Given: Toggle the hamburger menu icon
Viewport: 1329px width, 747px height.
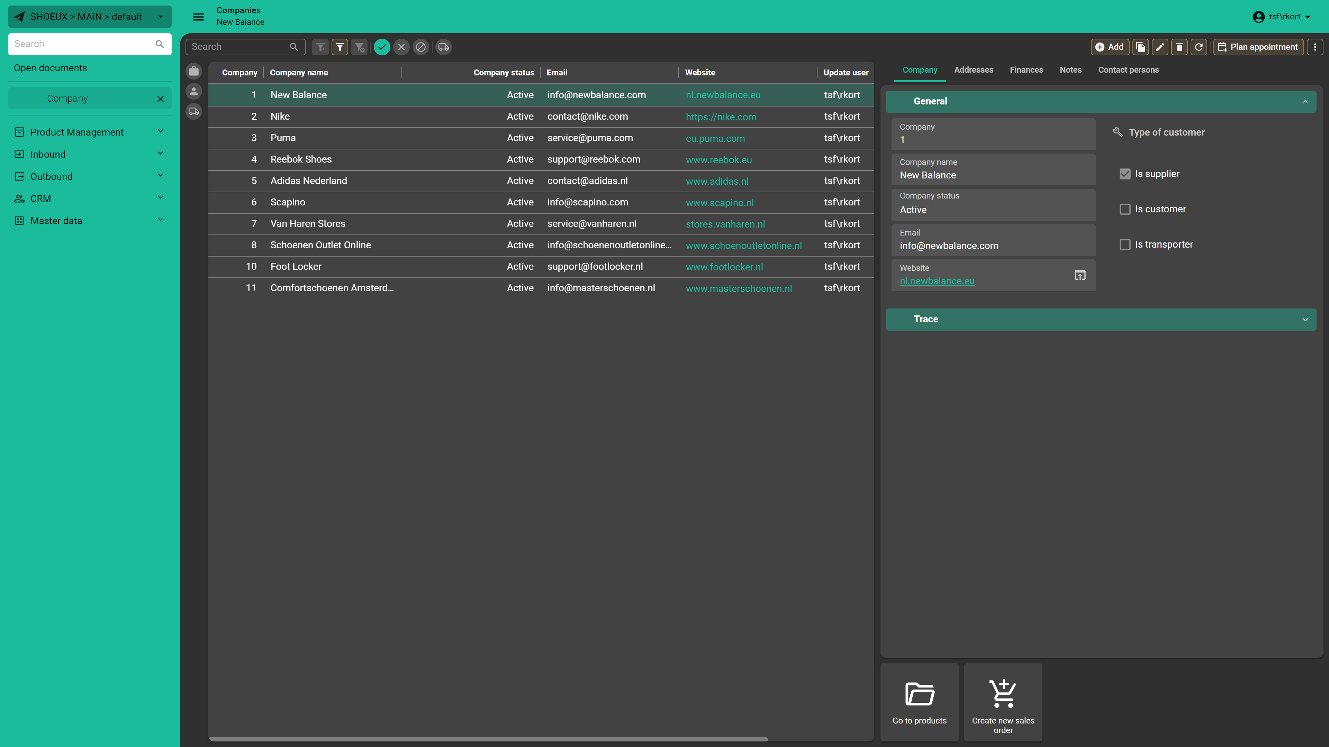Looking at the screenshot, I should (x=198, y=17).
